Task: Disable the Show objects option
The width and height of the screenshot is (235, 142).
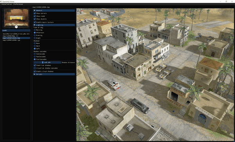Action: 35,19
